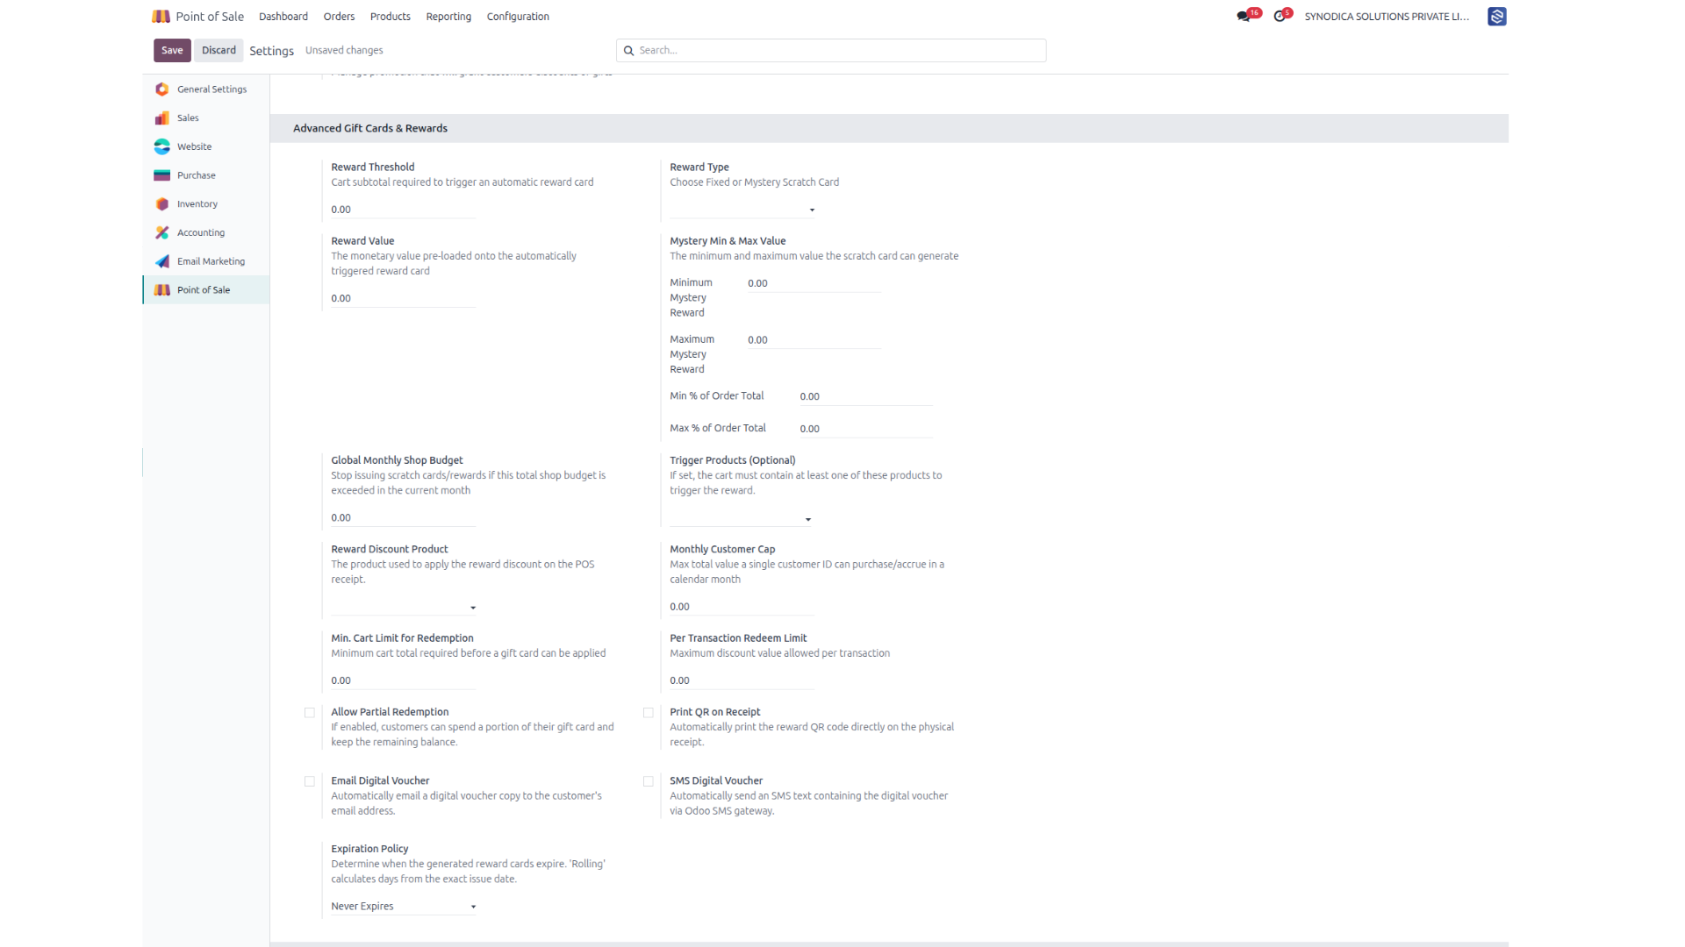Click the Monthly Customer Cap field
The width and height of the screenshot is (1685, 947).
742,607
